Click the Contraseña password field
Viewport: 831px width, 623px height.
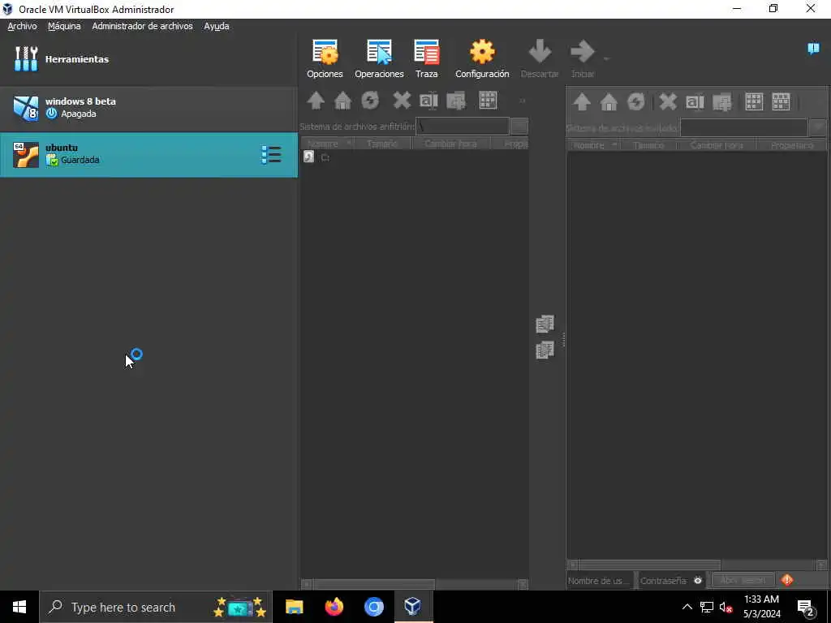tap(665, 581)
